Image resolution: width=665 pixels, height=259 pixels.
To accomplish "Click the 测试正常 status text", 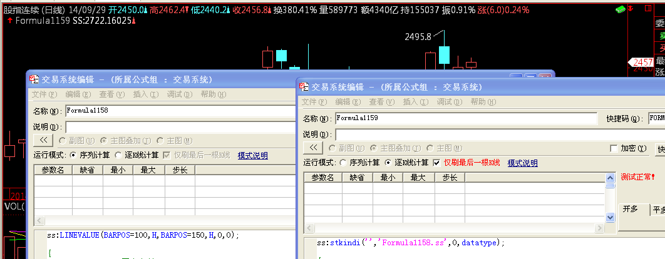I will 638,176.
